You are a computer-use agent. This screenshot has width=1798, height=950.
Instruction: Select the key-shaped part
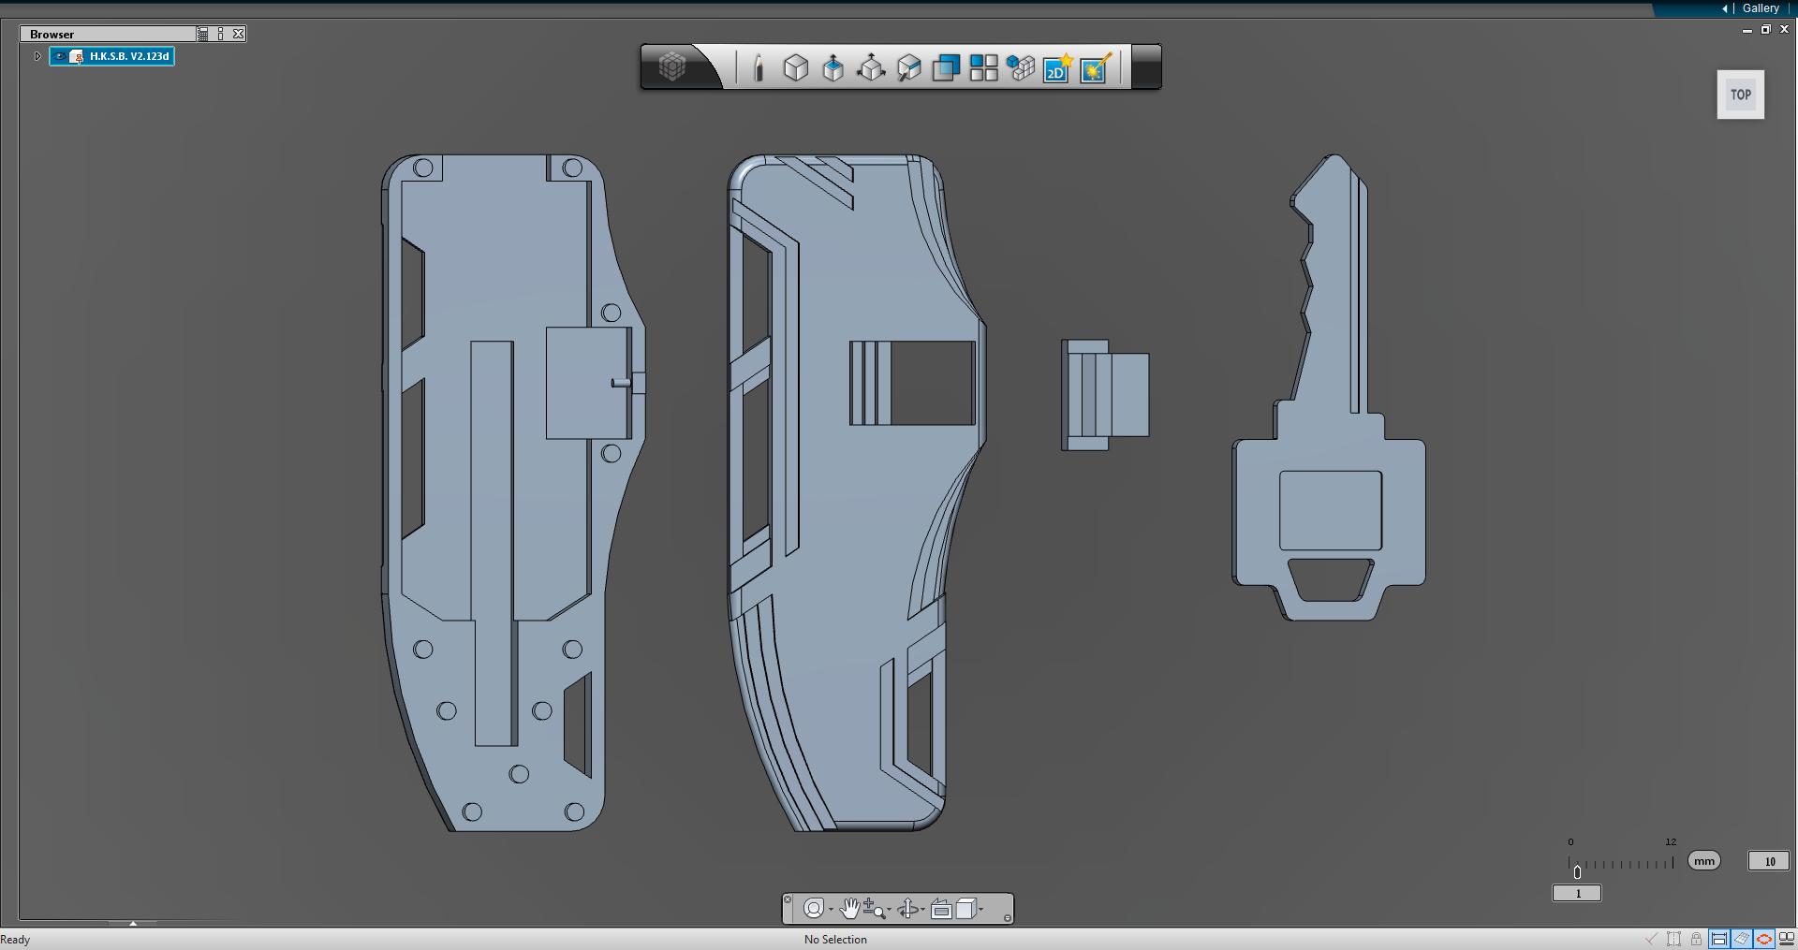(1328, 388)
